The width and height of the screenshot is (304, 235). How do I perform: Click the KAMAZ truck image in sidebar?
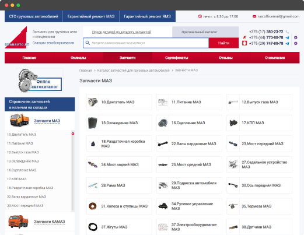pos(19,221)
